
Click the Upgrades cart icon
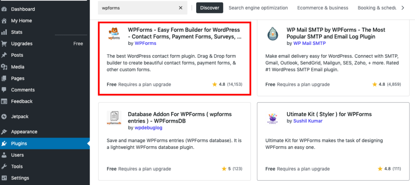pyautogui.click(x=4, y=44)
